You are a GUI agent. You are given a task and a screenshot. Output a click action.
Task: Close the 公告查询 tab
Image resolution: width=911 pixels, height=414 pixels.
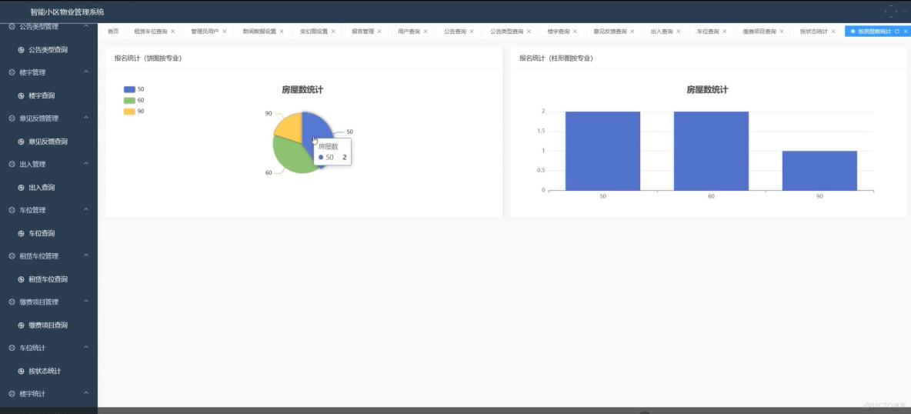click(x=472, y=32)
